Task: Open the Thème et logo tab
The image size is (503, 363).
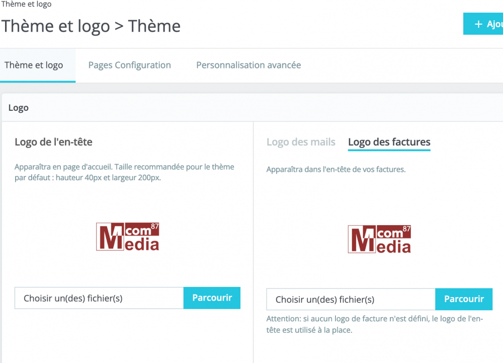Action: pyautogui.click(x=34, y=65)
